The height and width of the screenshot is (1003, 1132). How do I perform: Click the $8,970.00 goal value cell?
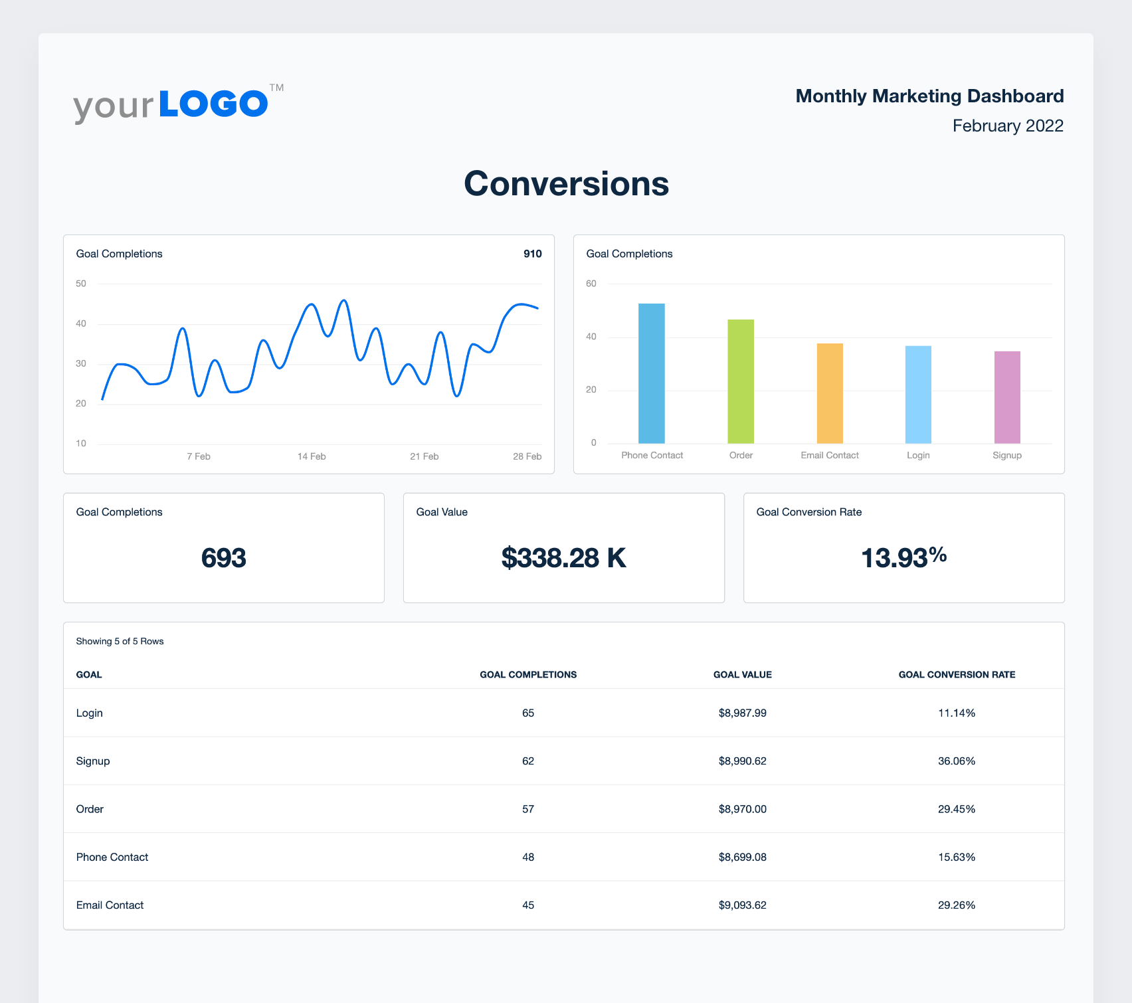tap(743, 809)
